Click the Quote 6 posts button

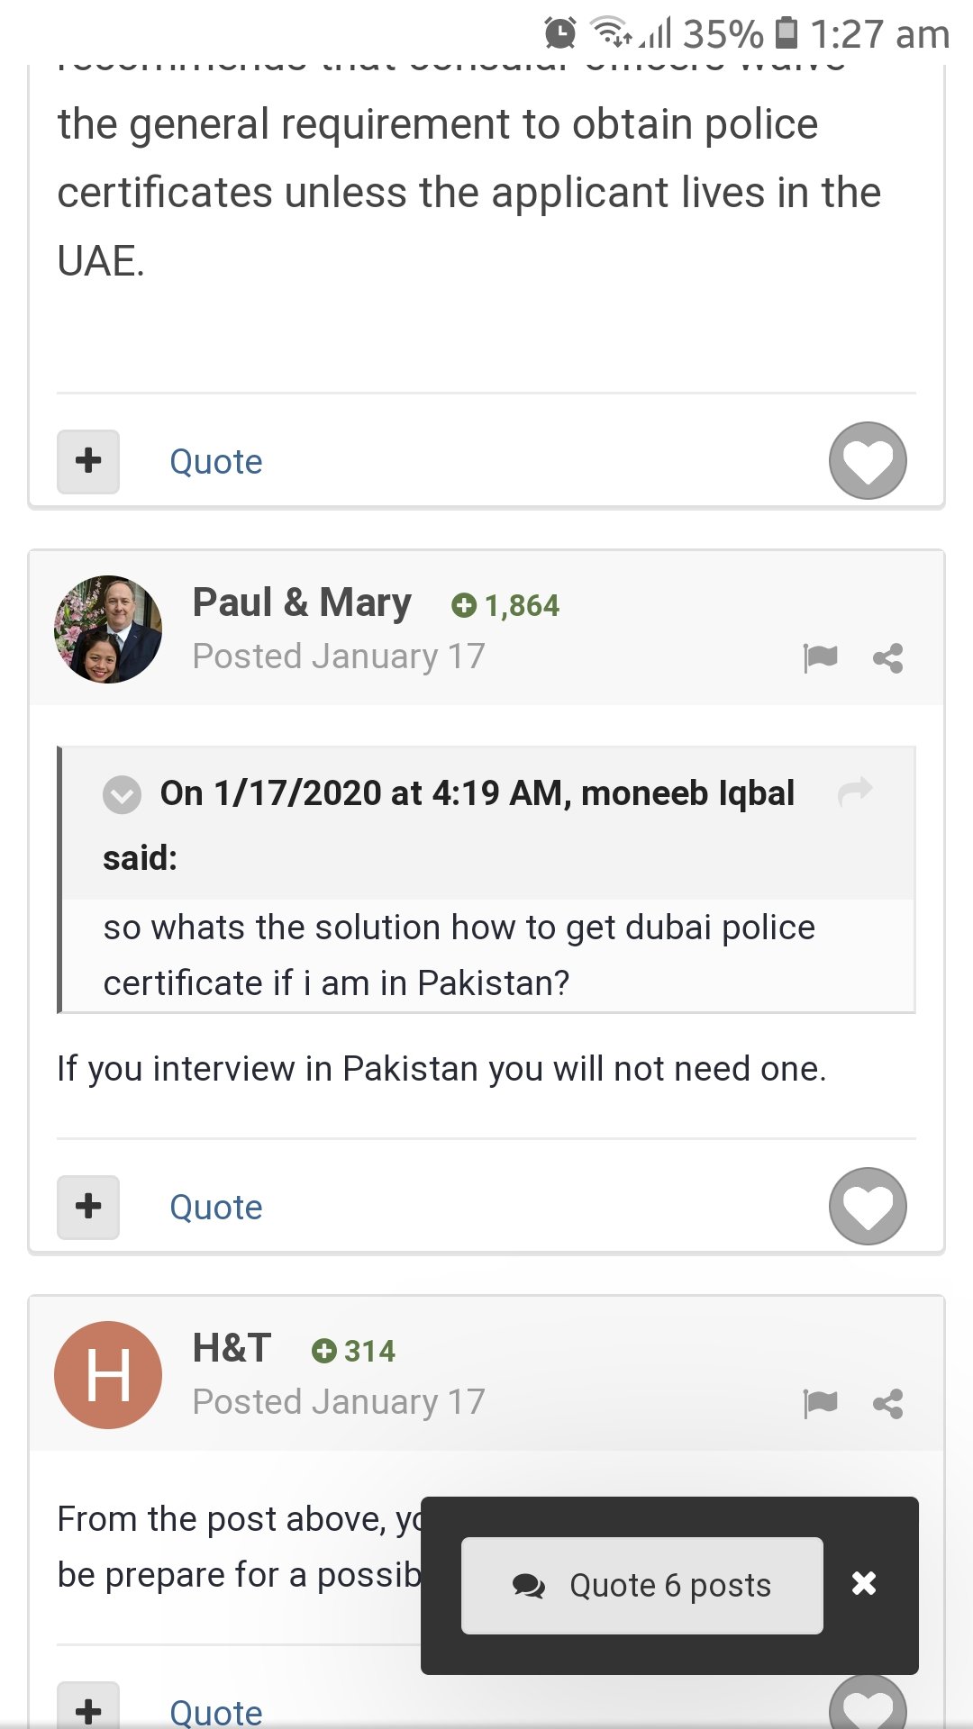coord(642,1585)
